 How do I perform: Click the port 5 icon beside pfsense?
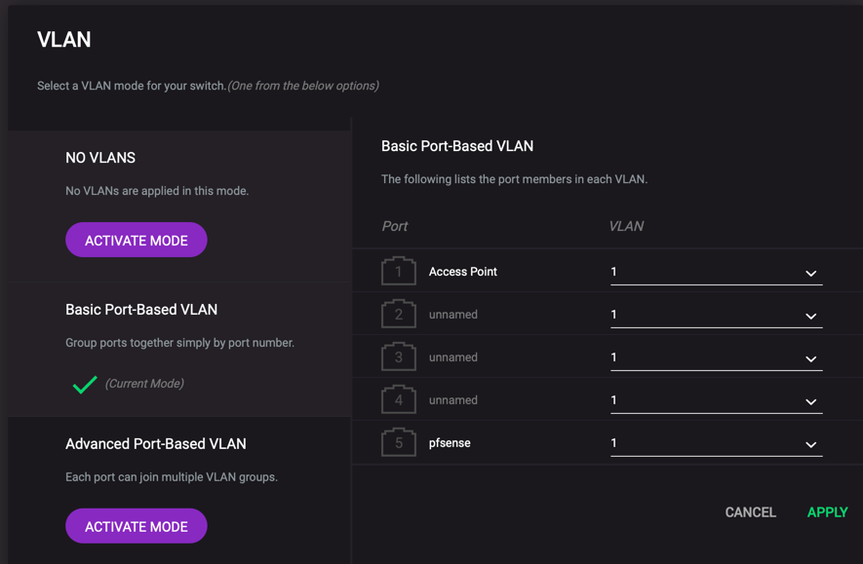pyautogui.click(x=398, y=442)
